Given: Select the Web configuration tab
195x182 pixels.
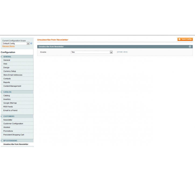Looking at the screenshot, I should 5,64.
